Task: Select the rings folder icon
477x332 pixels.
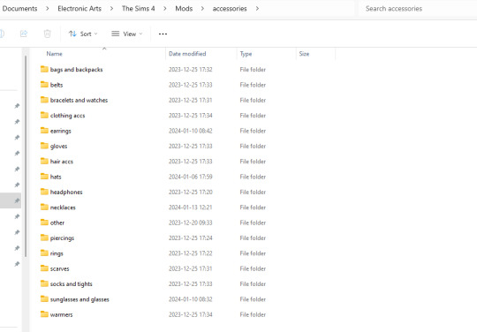Action: 44,253
